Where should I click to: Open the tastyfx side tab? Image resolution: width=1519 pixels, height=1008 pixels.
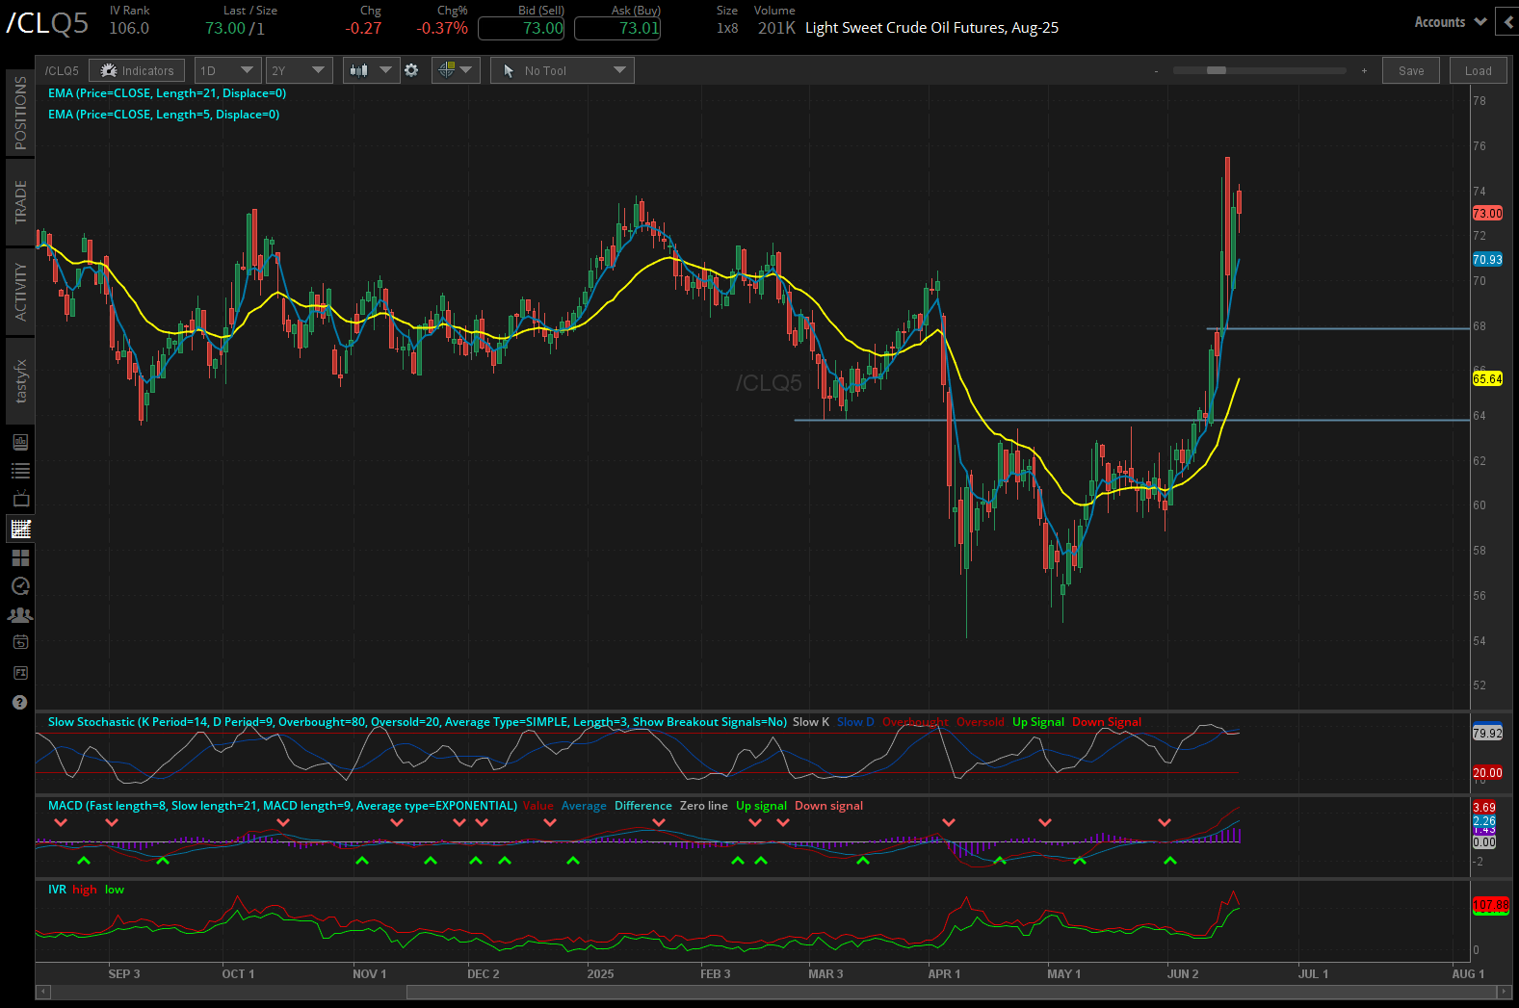20,381
